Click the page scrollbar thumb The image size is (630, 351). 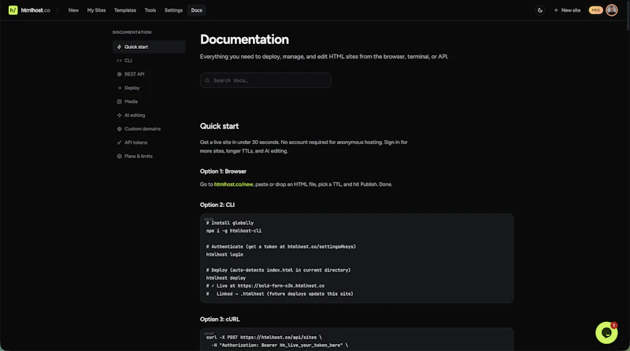click(x=628, y=15)
